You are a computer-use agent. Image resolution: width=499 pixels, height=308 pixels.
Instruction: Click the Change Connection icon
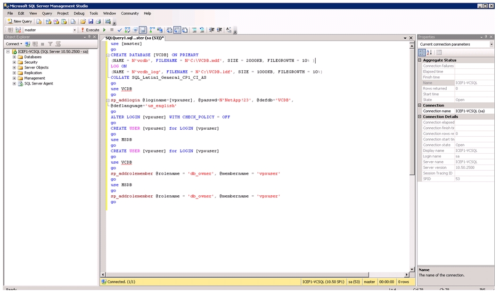tap(18, 30)
